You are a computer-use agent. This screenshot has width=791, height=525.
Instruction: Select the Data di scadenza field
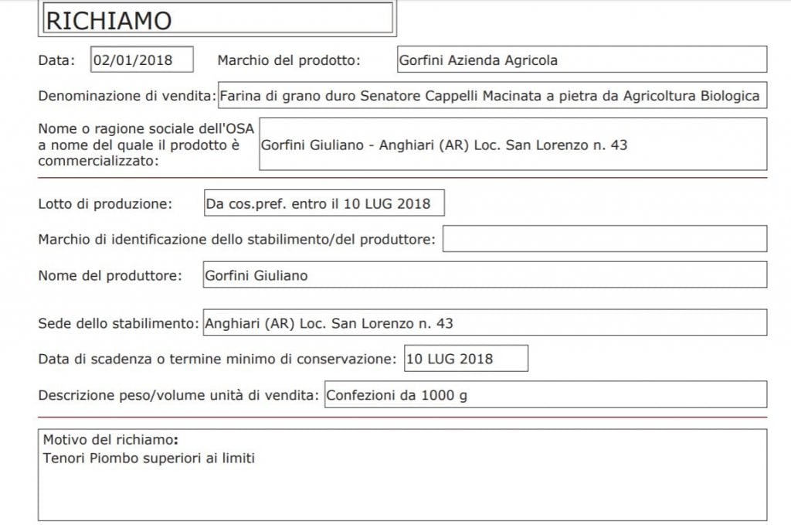point(466,359)
